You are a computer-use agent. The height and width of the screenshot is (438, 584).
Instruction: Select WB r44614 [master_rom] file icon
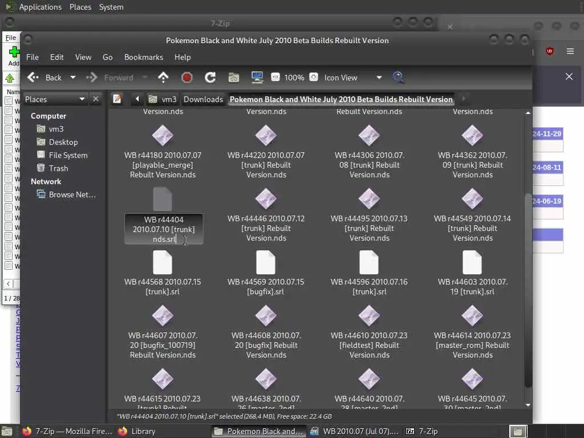coord(472,315)
